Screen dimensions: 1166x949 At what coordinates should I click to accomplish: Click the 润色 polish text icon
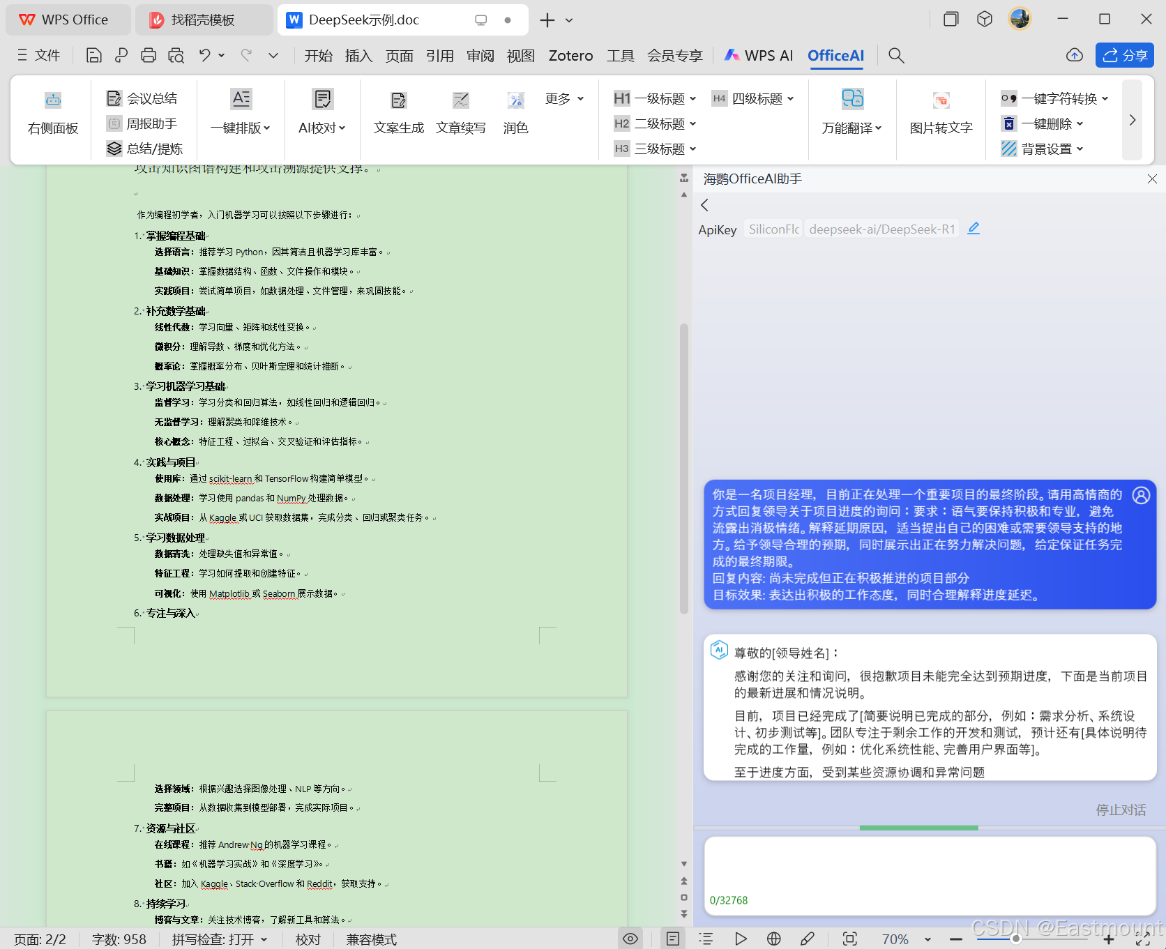(516, 100)
